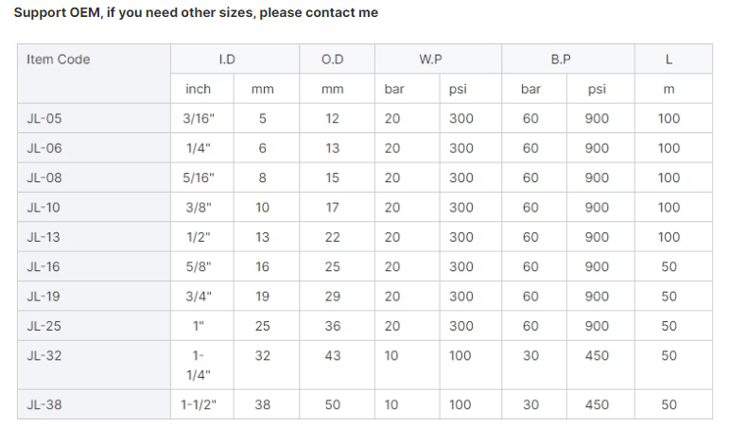Click the "W.P" column header
The image size is (729, 426).
click(x=430, y=60)
